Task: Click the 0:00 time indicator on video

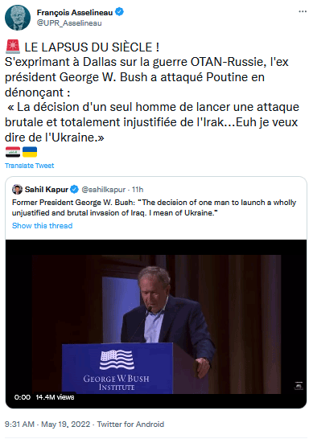Action: (23, 397)
